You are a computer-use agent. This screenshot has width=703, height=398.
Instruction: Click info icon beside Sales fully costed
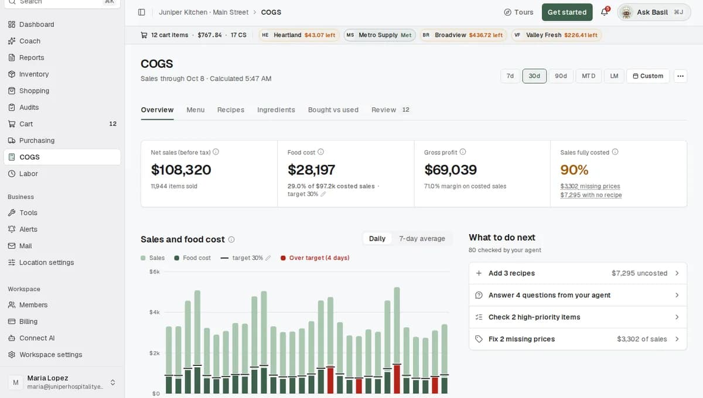[x=615, y=152]
